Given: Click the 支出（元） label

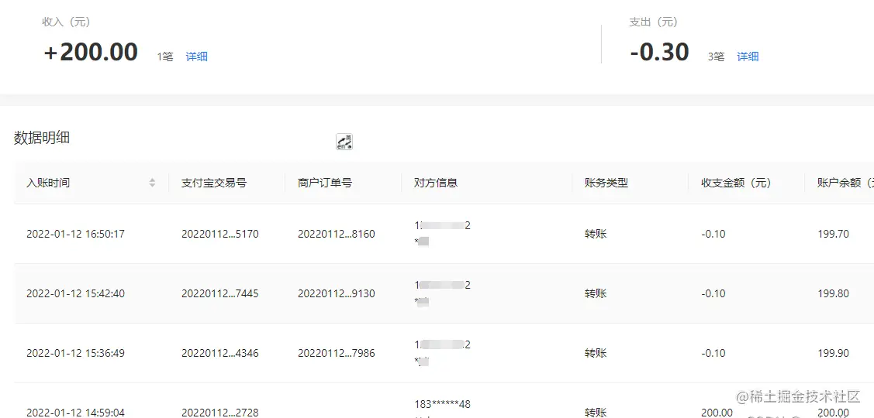Looking at the screenshot, I should (653, 22).
